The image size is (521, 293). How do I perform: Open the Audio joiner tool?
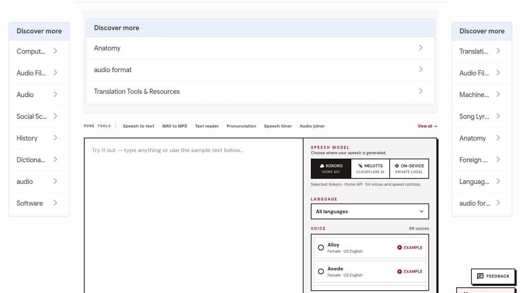(x=312, y=126)
